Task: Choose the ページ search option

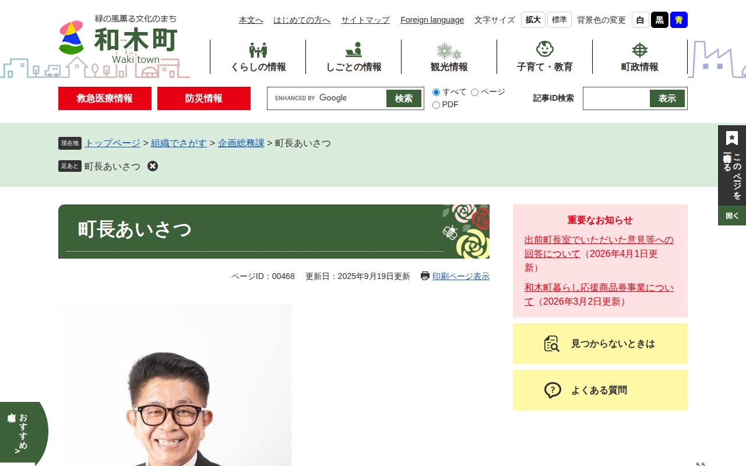Action: [x=474, y=92]
